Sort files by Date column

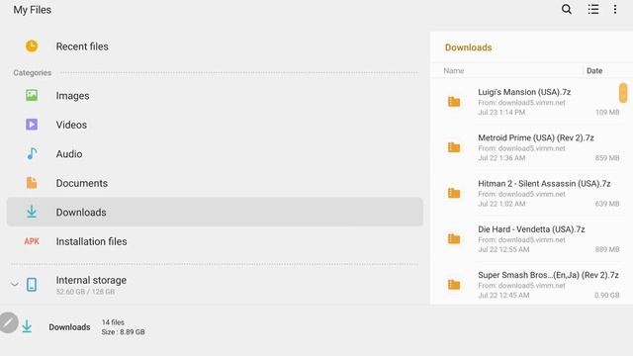594,70
